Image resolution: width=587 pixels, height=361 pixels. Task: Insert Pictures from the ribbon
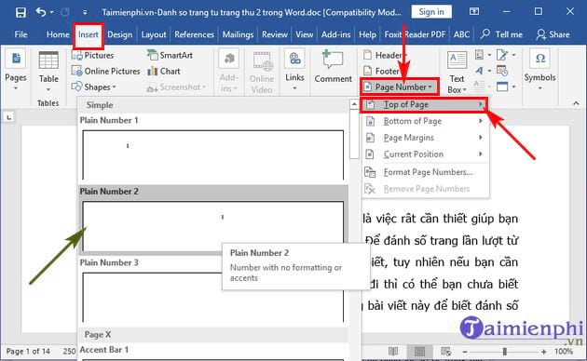[x=92, y=55]
